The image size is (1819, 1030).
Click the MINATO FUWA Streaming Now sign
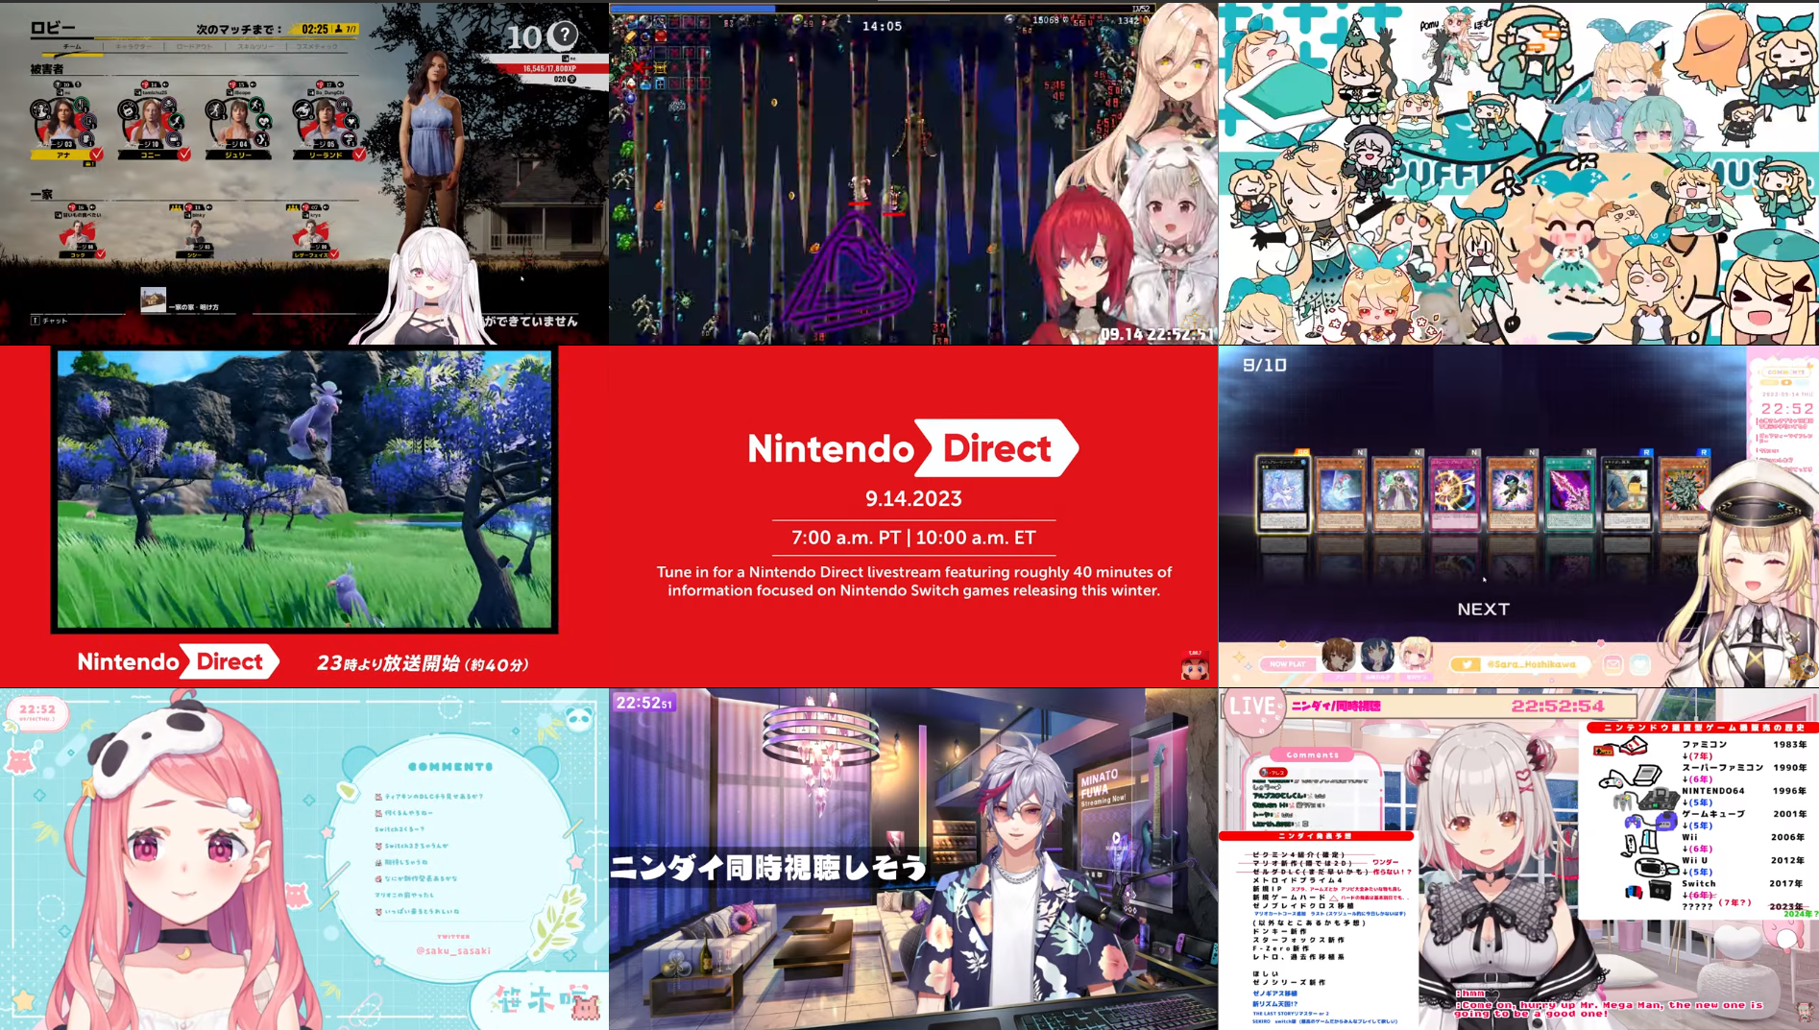tap(1104, 788)
